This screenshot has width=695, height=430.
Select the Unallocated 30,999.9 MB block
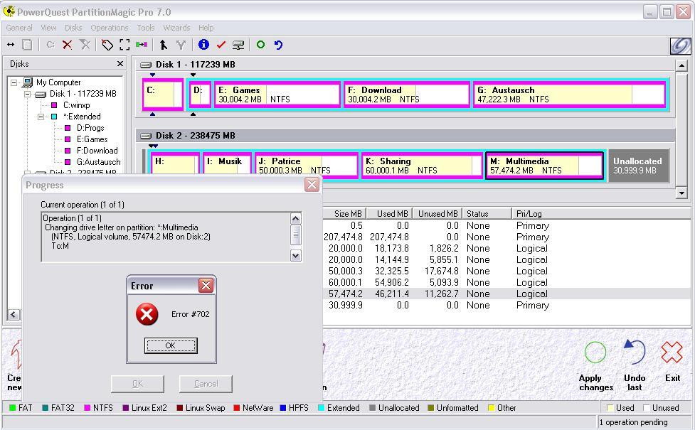638,166
